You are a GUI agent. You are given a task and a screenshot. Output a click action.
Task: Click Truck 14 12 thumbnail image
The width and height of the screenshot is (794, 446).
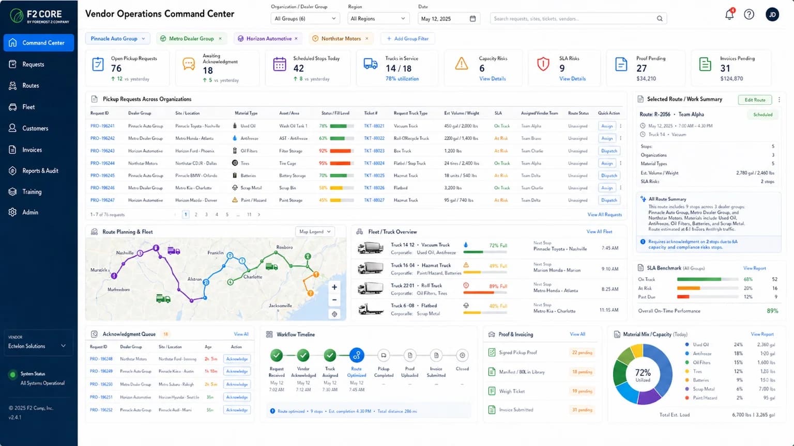tap(371, 249)
